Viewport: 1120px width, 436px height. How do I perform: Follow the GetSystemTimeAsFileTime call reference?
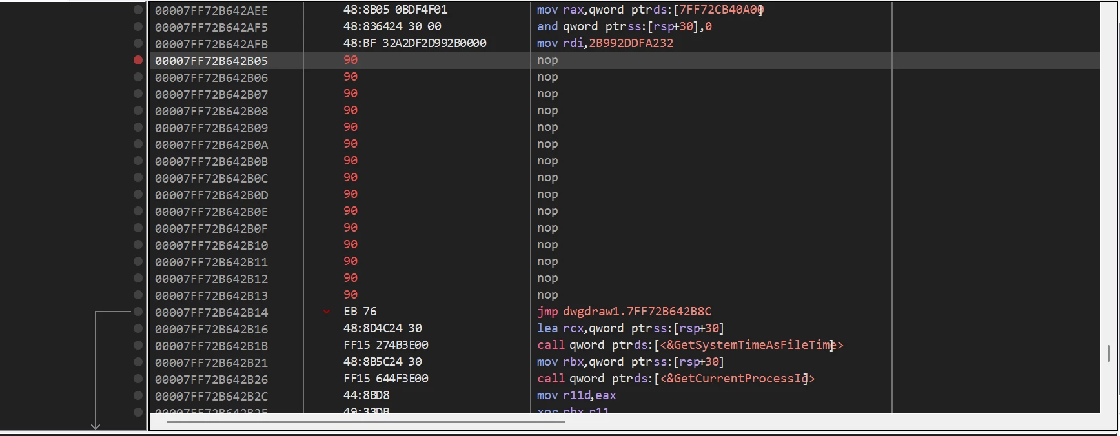(751, 345)
